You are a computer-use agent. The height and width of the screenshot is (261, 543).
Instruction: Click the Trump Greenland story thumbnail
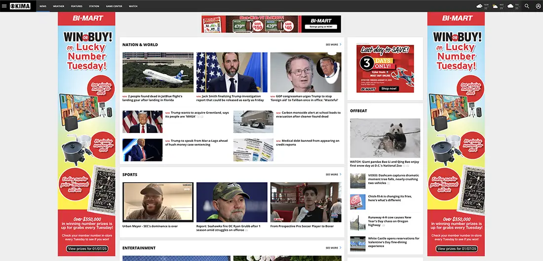click(x=142, y=122)
